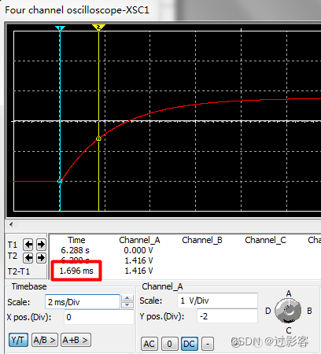Click the Time column header
This screenshot has width=321, height=354.
76,240
